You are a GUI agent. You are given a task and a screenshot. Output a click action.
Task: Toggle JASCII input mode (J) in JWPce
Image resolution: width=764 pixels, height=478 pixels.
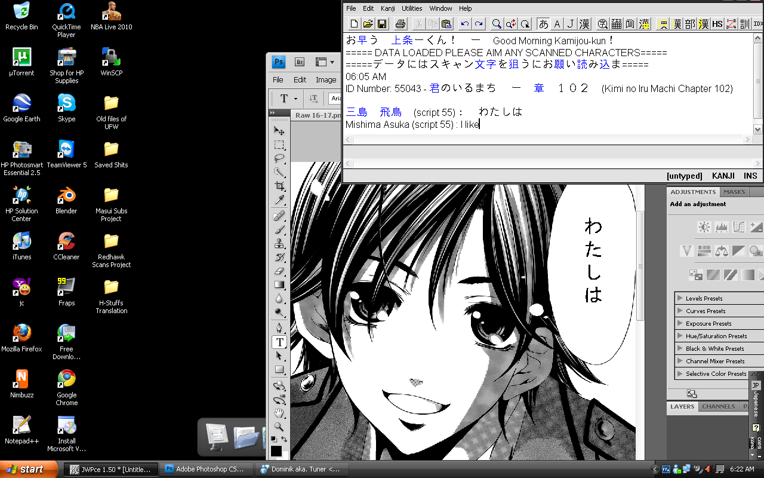pos(571,24)
